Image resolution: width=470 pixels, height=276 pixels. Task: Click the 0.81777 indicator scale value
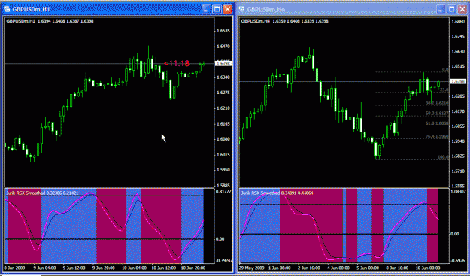pyautogui.click(x=223, y=192)
